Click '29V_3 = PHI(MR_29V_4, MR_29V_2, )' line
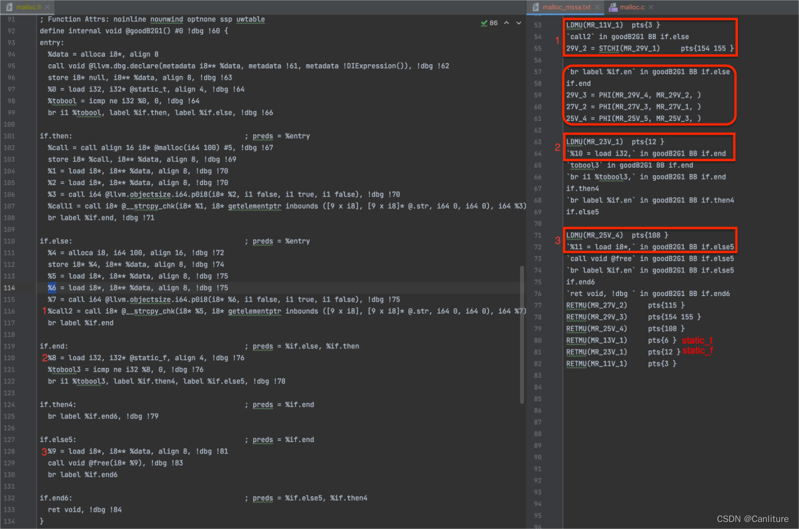This screenshot has width=799, height=529. (x=633, y=95)
